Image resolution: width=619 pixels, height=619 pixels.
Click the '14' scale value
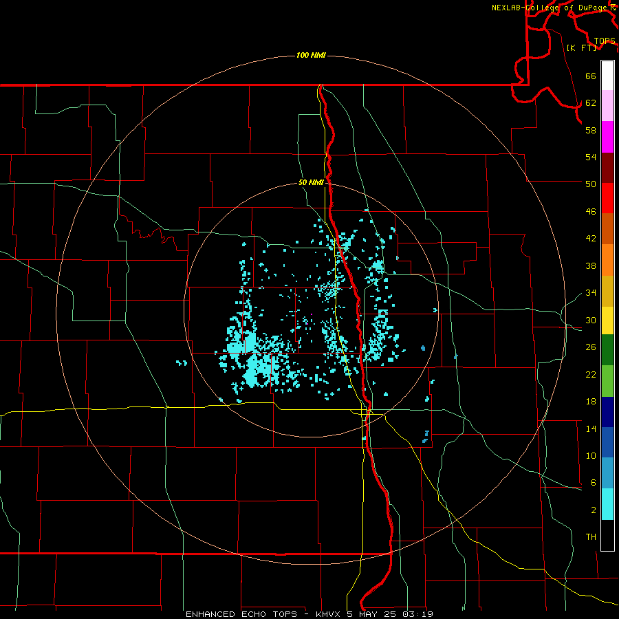591,428
